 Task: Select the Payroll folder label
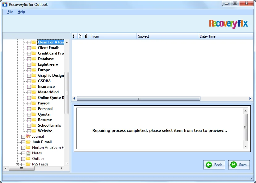point(44,103)
